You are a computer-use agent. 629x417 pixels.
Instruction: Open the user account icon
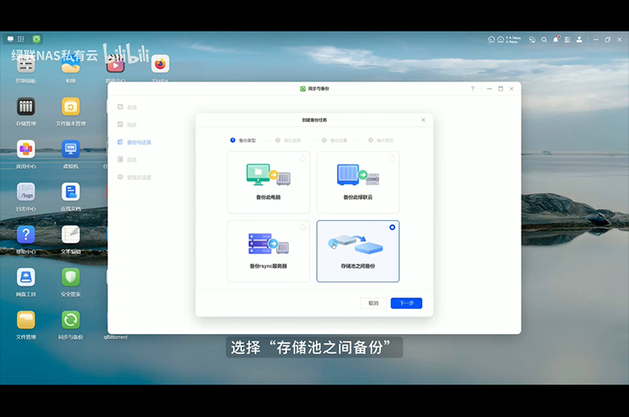coord(579,39)
